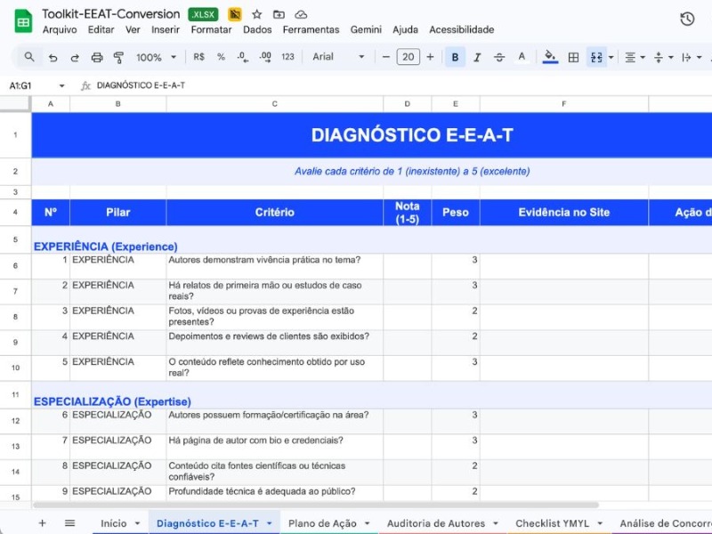This screenshot has width=712, height=534.
Task: Toggle italic formatting
Action: [x=476, y=57]
